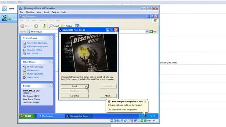Viewport: 226px width, 127px height.
Task: Open My Network Places link
Action: click(x=35, y=67)
